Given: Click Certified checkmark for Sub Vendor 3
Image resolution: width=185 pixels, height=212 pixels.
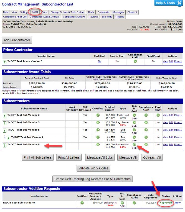Looking at the screenshot, I should [98, 122].
